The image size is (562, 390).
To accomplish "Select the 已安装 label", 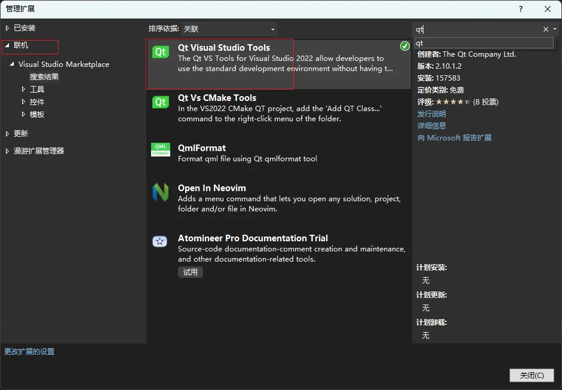I will 24,28.
